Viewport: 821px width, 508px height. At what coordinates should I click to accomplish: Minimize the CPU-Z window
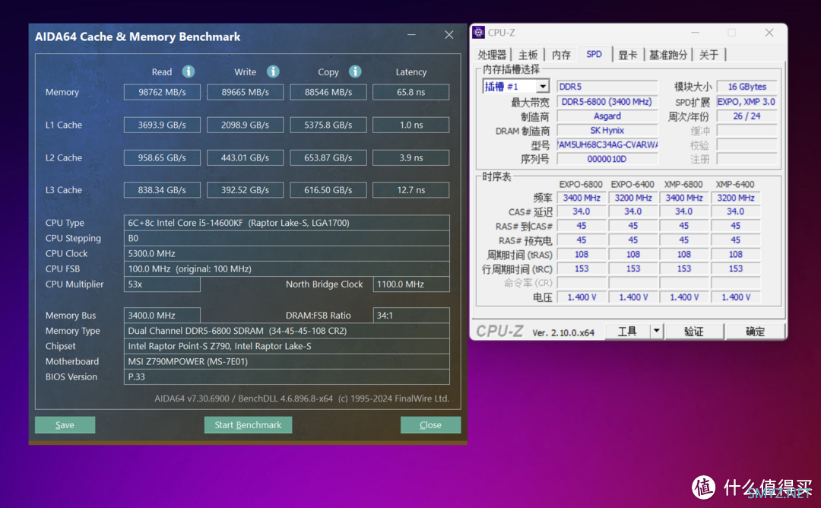pos(695,33)
